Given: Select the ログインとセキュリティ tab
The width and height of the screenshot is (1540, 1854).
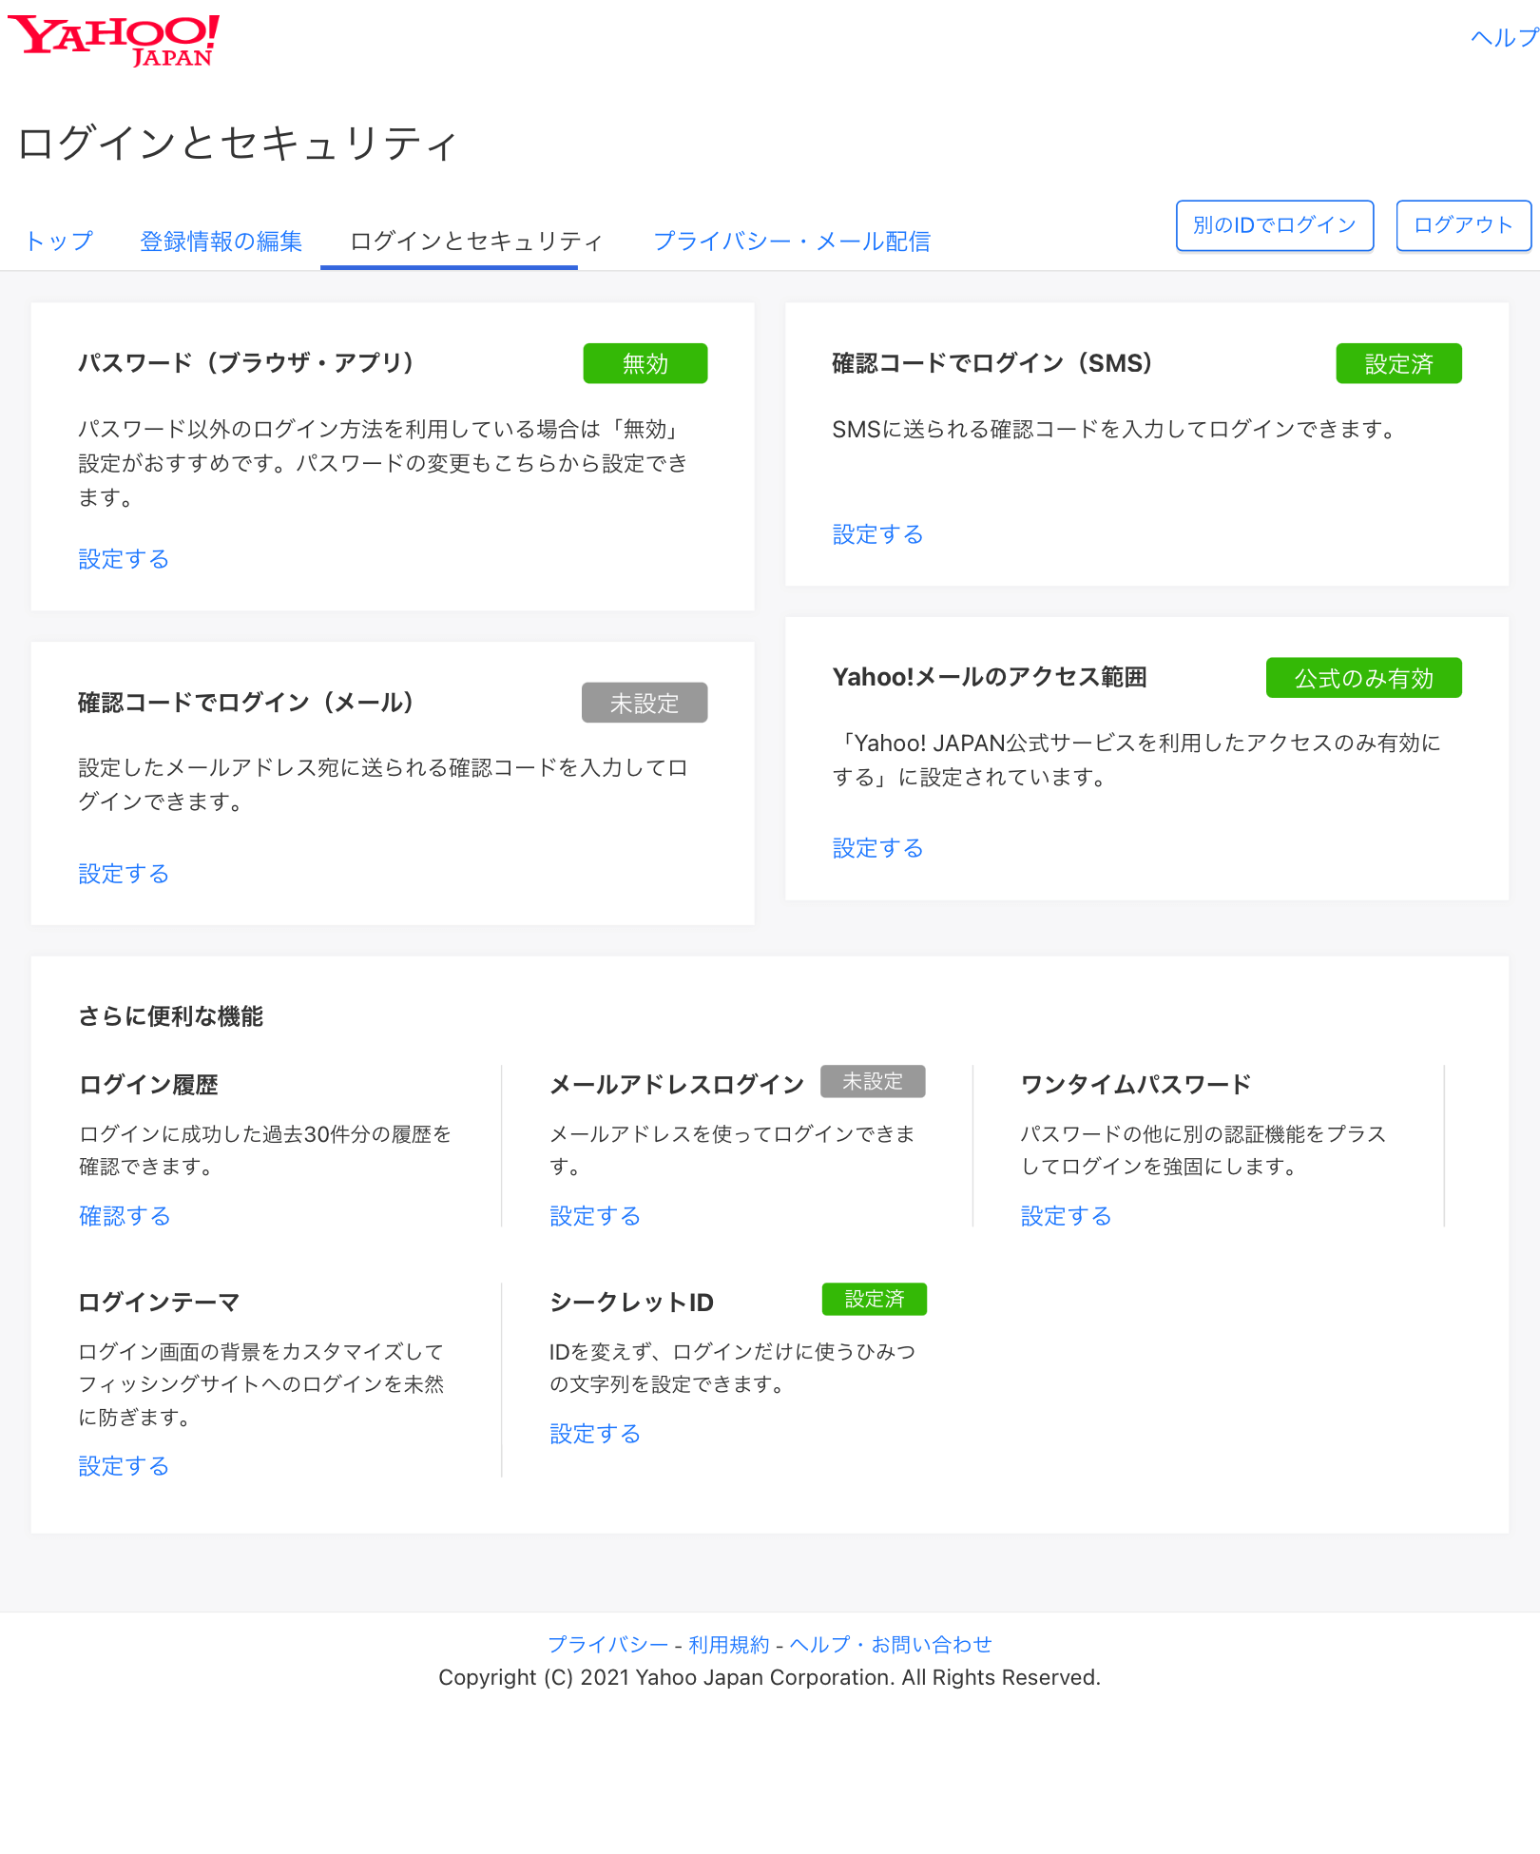Looking at the screenshot, I should 476,241.
